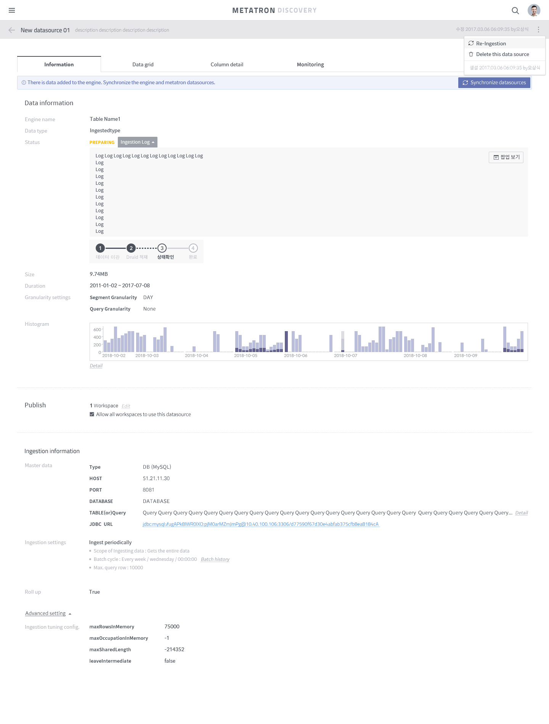
Task: Click the dark 2018-10-06 histogram bar
Action: 286,341
